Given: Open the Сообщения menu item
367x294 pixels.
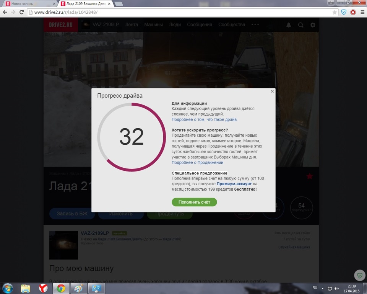Looking at the screenshot, I should [200, 24].
